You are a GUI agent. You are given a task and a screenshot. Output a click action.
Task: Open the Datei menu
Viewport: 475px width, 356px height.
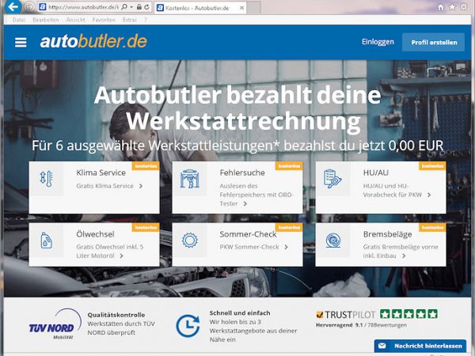point(19,20)
